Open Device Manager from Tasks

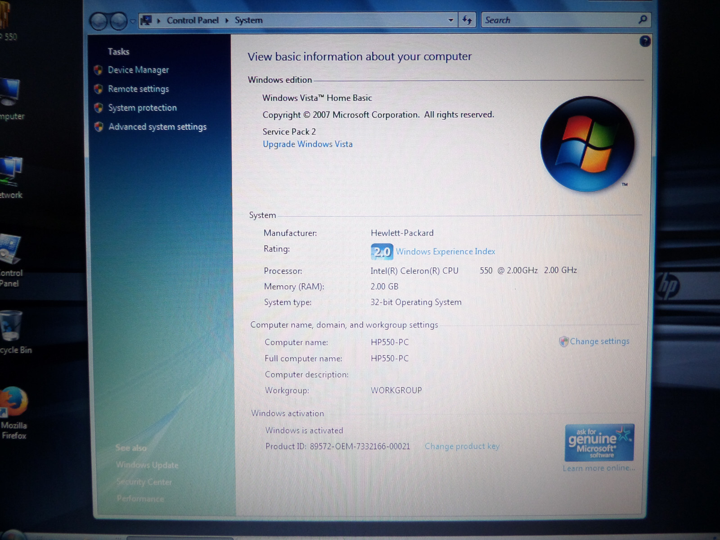click(138, 70)
